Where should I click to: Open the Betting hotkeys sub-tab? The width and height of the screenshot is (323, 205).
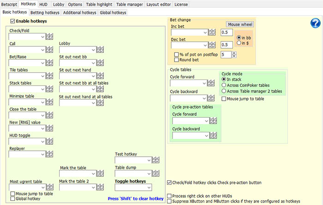pos(45,13)
